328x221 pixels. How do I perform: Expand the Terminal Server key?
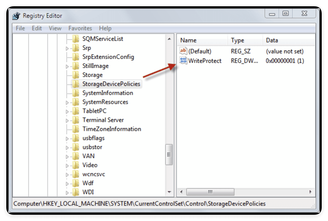click(x=67, y=121)
